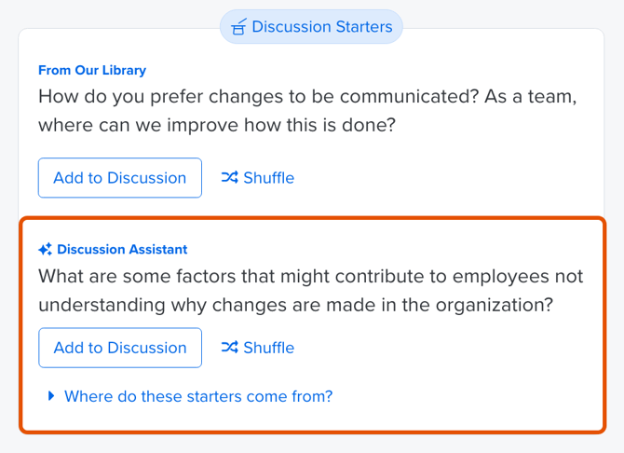Click the Discussion Assistant heading text

click(122, 250)
